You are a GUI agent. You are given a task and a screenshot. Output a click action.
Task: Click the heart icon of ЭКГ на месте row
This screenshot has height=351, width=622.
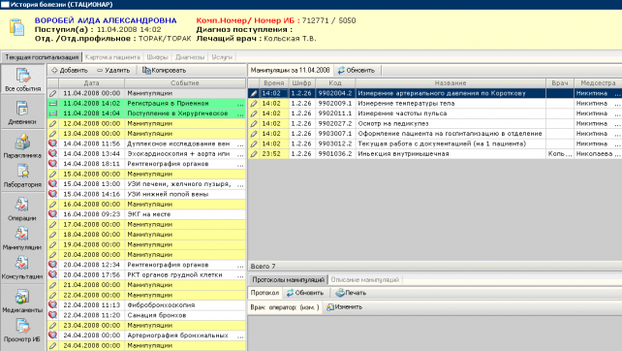52,214
